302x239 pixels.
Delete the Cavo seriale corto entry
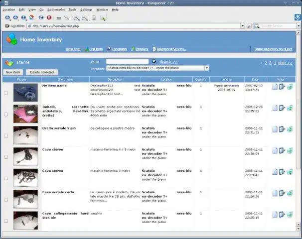coord(290,193)
